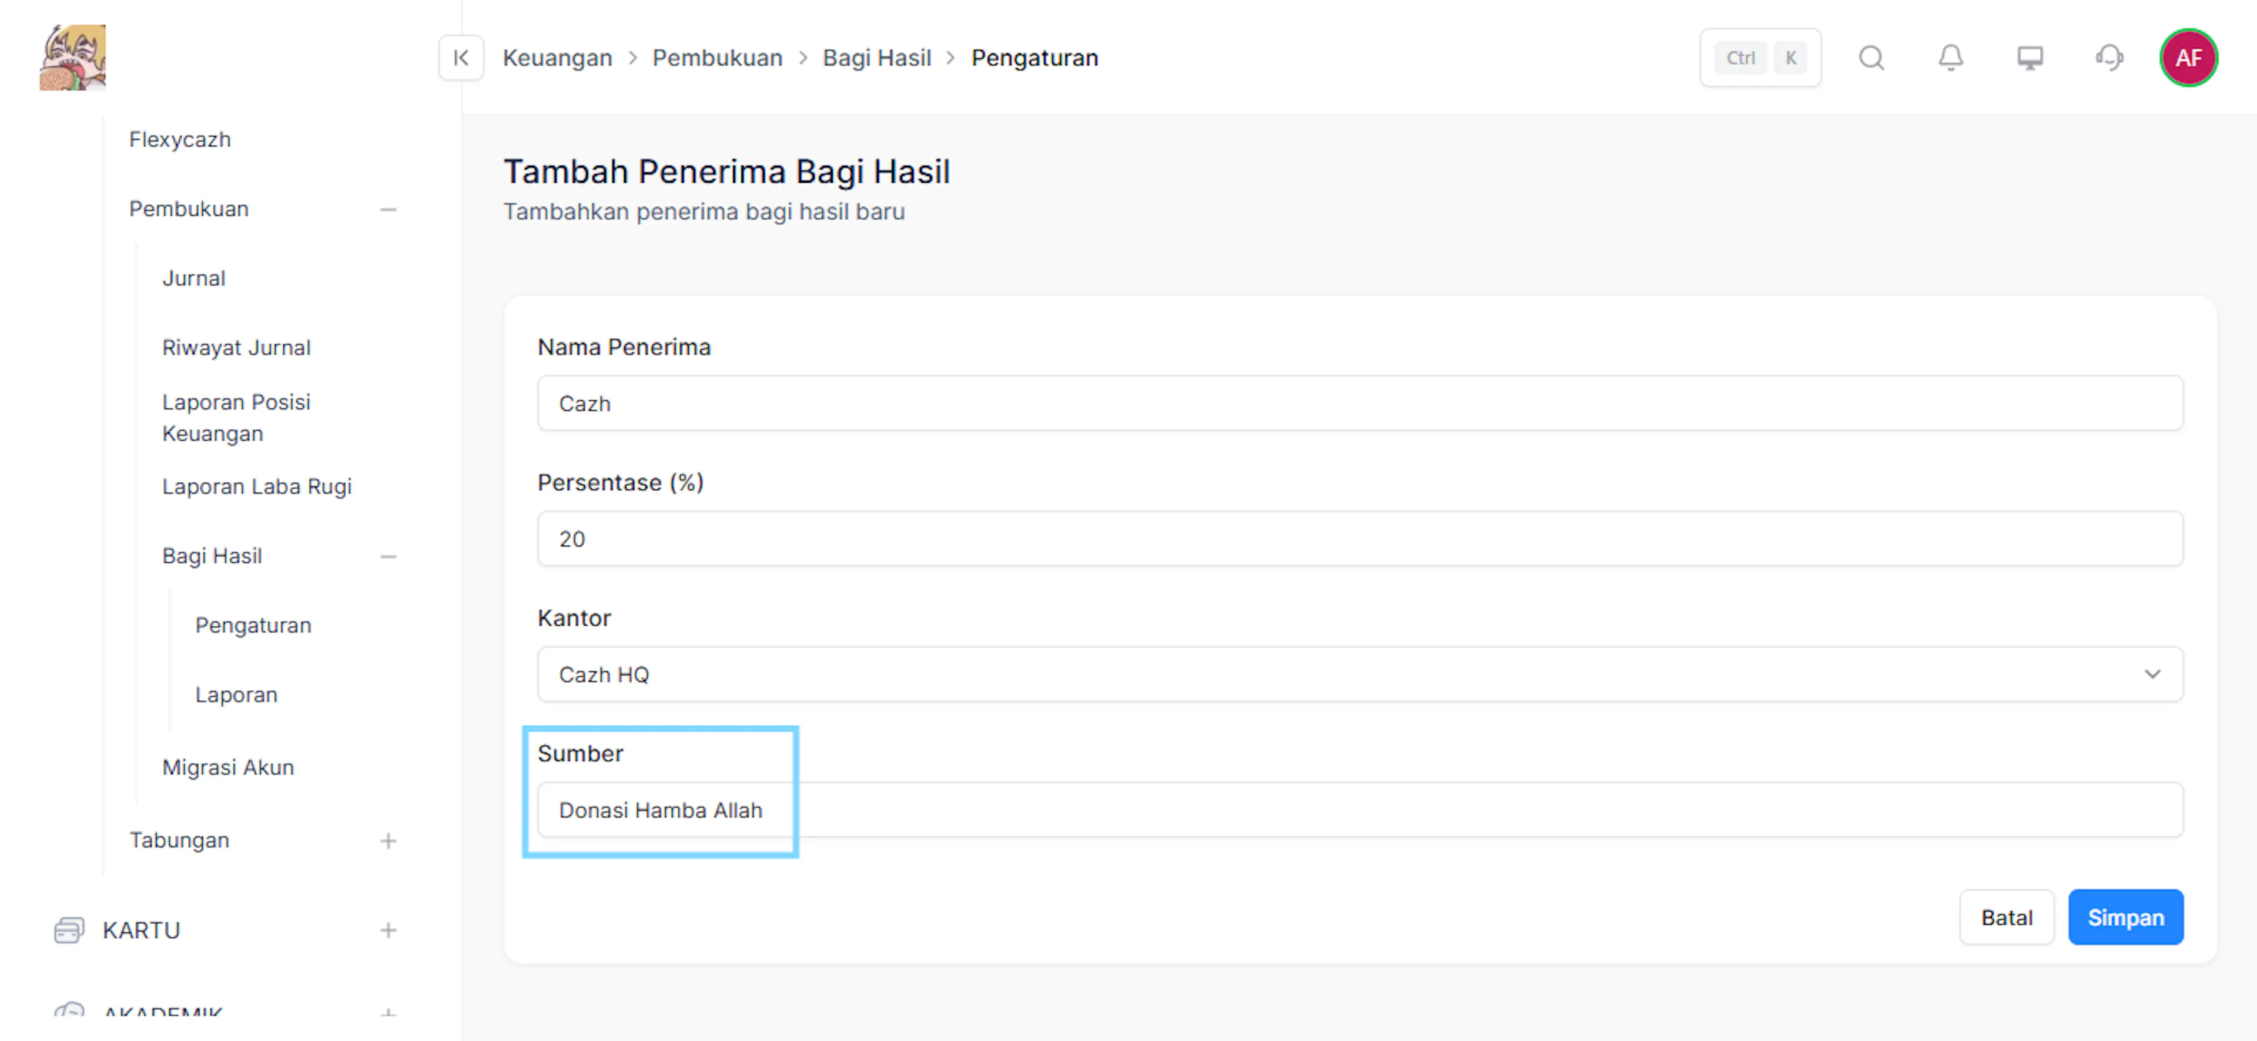Image resolution: width=2257 pixels, height=1041 pixels.
Task: Open the search magnifier icon
Action: [x=1871, y=58]
